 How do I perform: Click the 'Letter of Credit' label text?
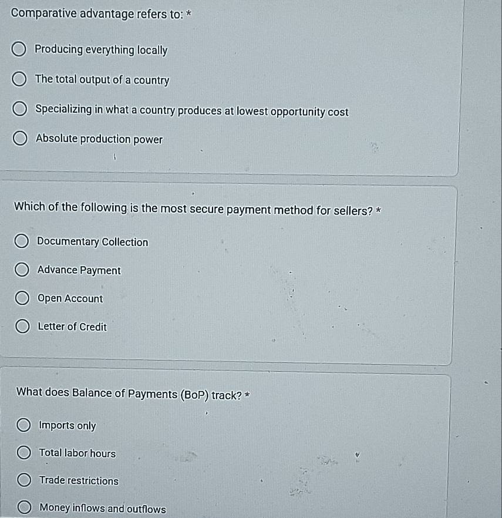tap(72, 327)
